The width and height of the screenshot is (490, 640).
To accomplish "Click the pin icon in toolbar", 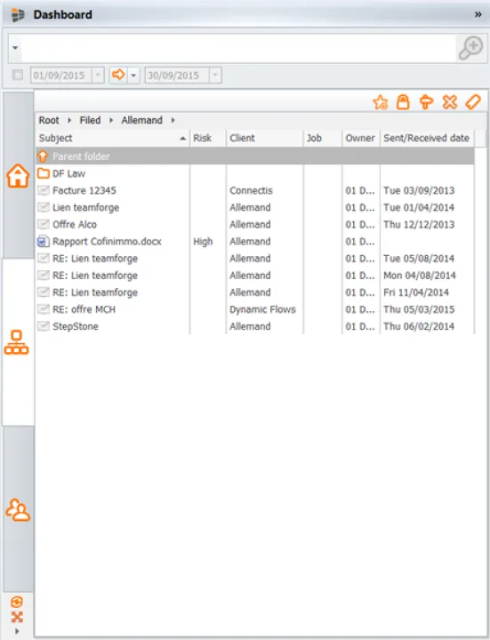I will pyautogui.click(x=426, y=102).
